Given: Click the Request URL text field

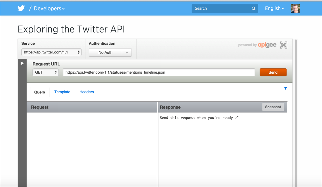Looking at the screenshot, I should (x=159, y=72).
